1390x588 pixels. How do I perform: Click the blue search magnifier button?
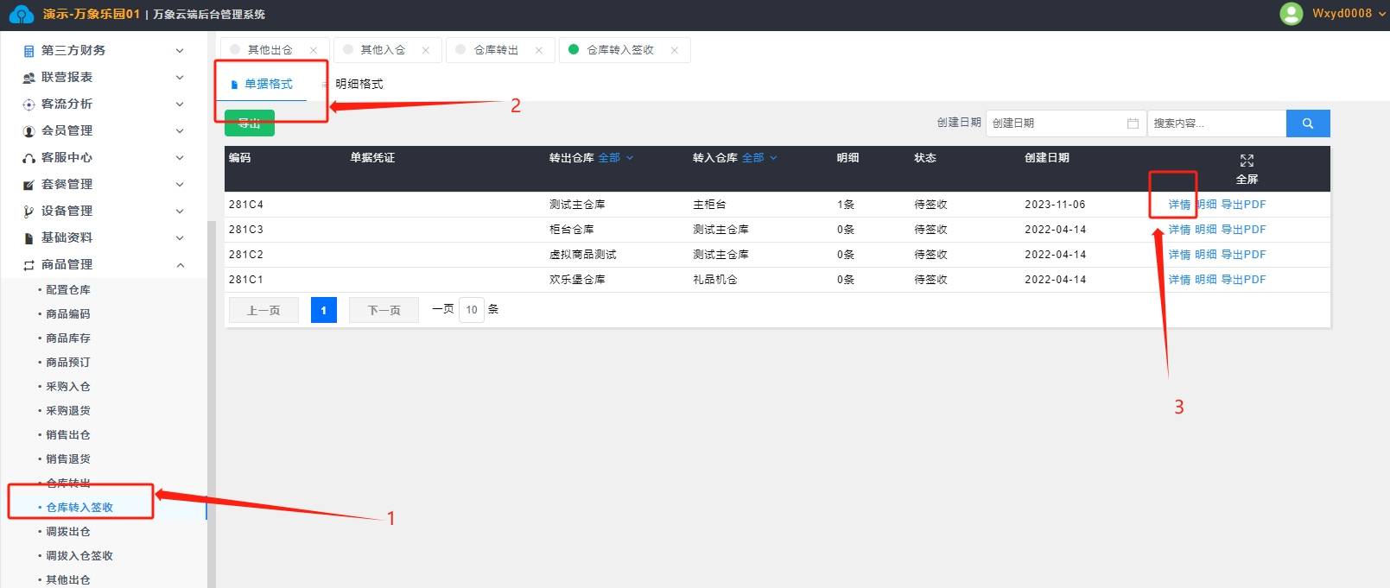click(1308, 123)
